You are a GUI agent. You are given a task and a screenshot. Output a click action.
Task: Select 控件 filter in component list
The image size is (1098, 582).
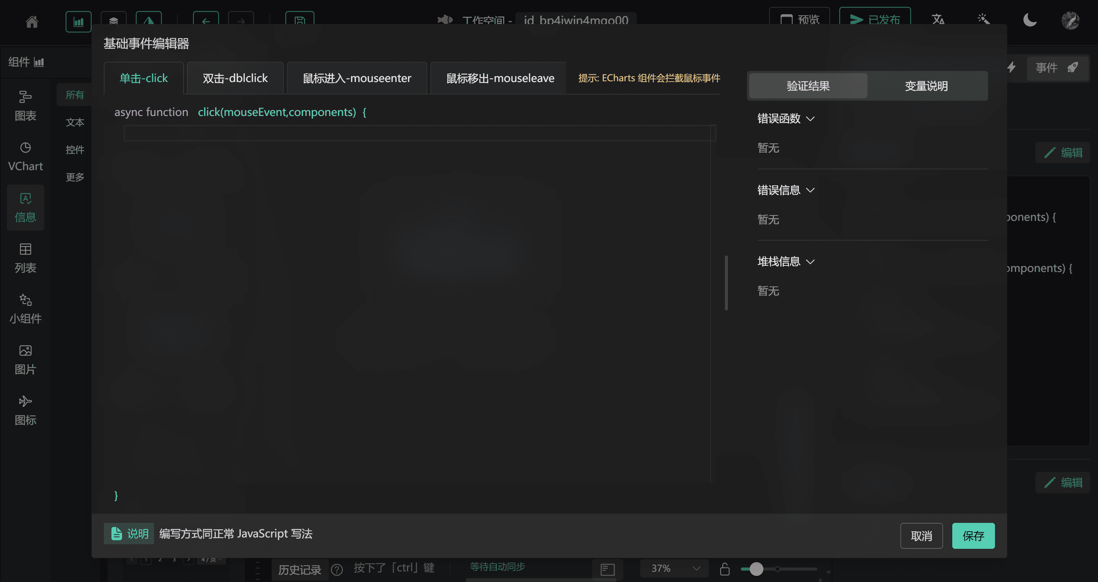pyautogui.click(x=75, y=150)
